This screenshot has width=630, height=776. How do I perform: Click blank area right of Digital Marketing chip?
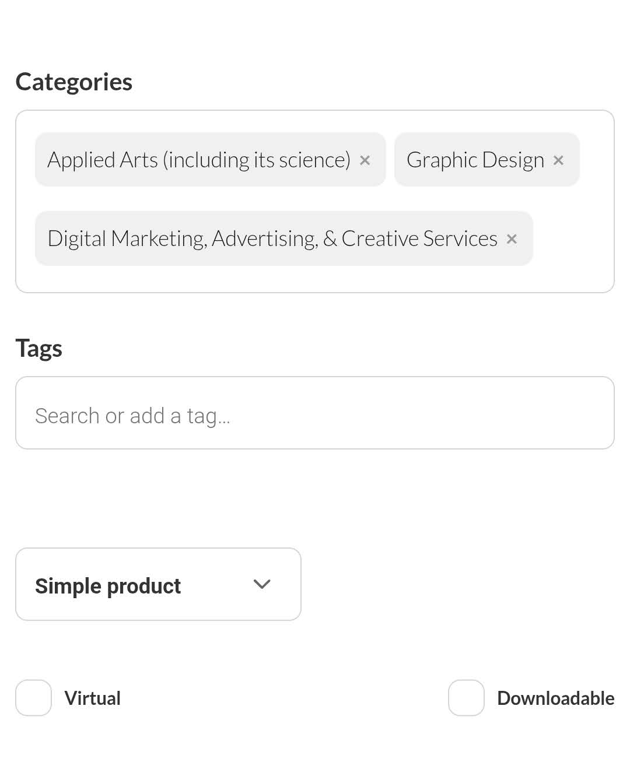point(572,239)
